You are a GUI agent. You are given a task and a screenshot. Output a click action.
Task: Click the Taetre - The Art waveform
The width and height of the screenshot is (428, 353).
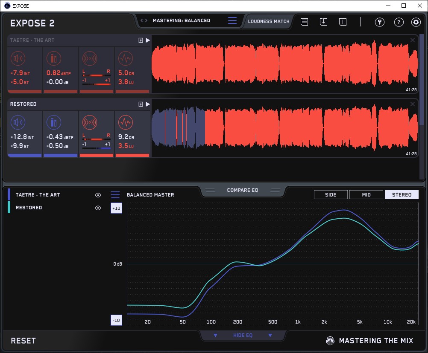click(285, 64)
